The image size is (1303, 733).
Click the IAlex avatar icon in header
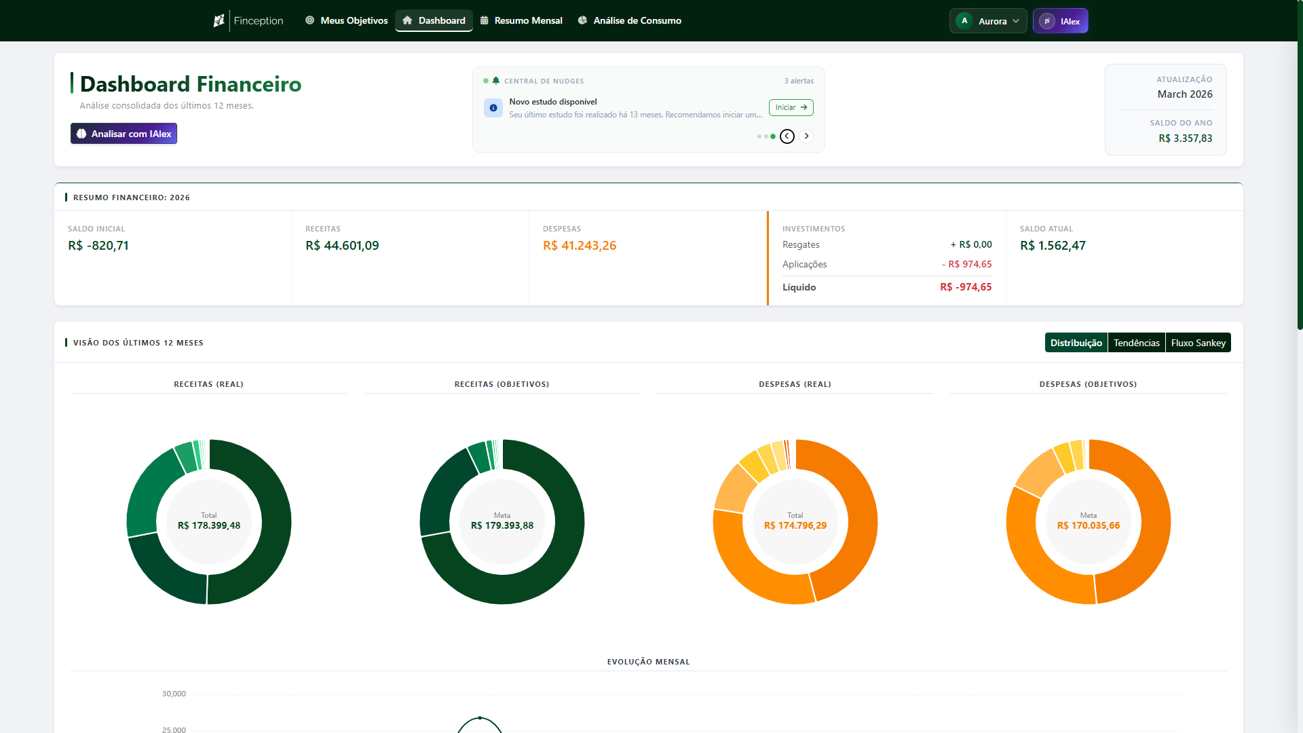1047,21
